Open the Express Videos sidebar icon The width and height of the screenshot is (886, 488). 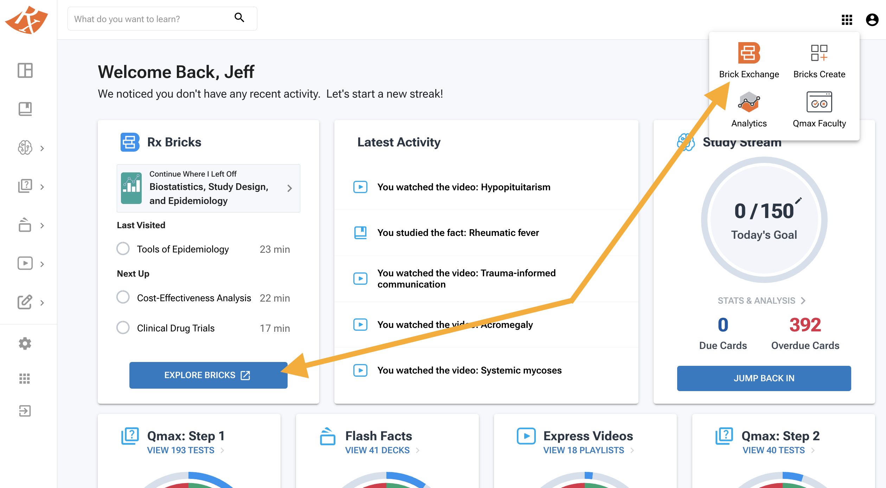[x=25, y=263]
